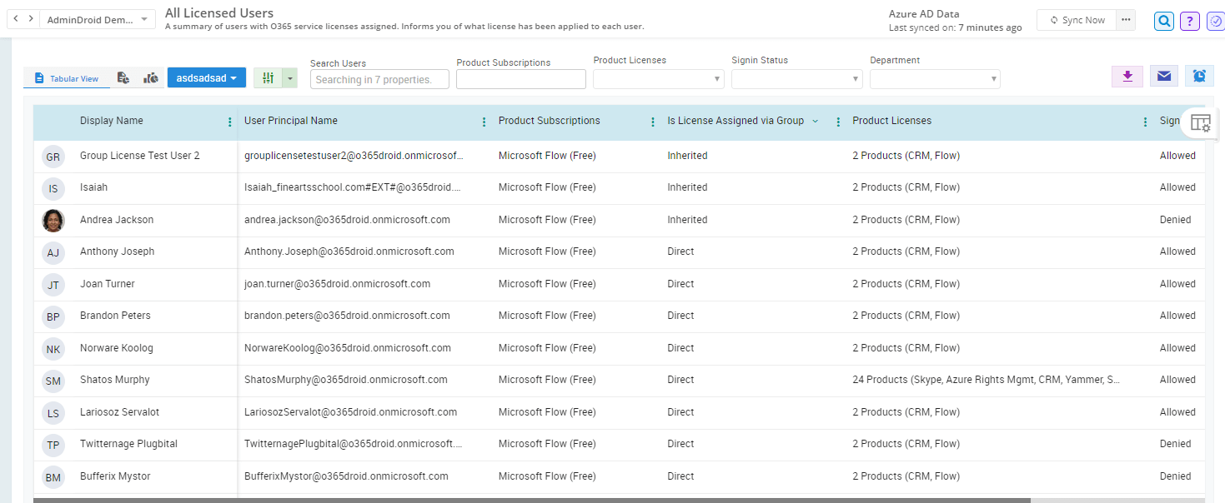The image size is (1225, 503).
Task: Click the Search Users input field
Action: tap(379, 79)
